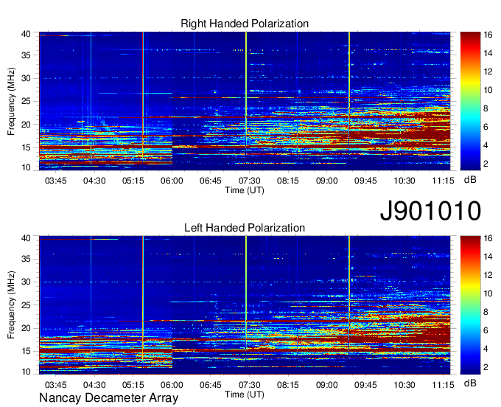Click the 10:30 tick under Right Handed plot
The image size is (501, 407).
(404, 181)
